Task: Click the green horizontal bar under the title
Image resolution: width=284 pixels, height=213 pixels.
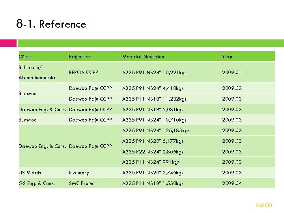Action: click(151, 43)
